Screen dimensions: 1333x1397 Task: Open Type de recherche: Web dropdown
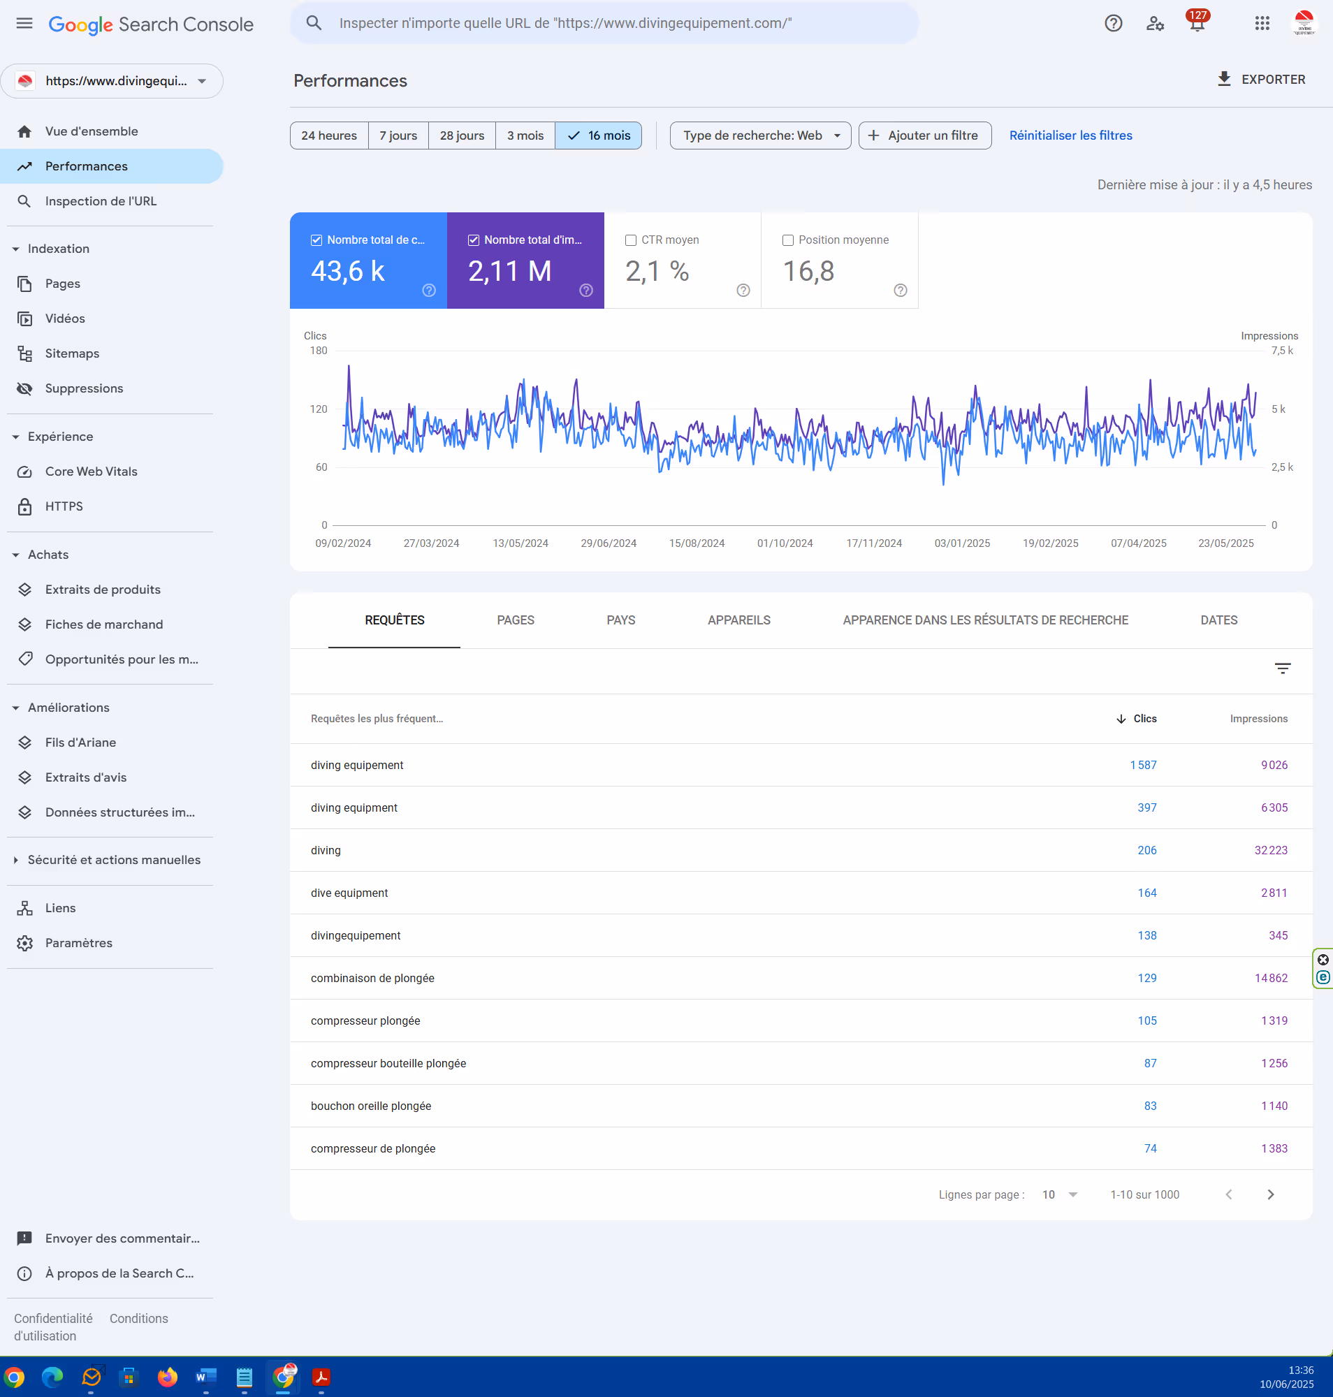760,135
